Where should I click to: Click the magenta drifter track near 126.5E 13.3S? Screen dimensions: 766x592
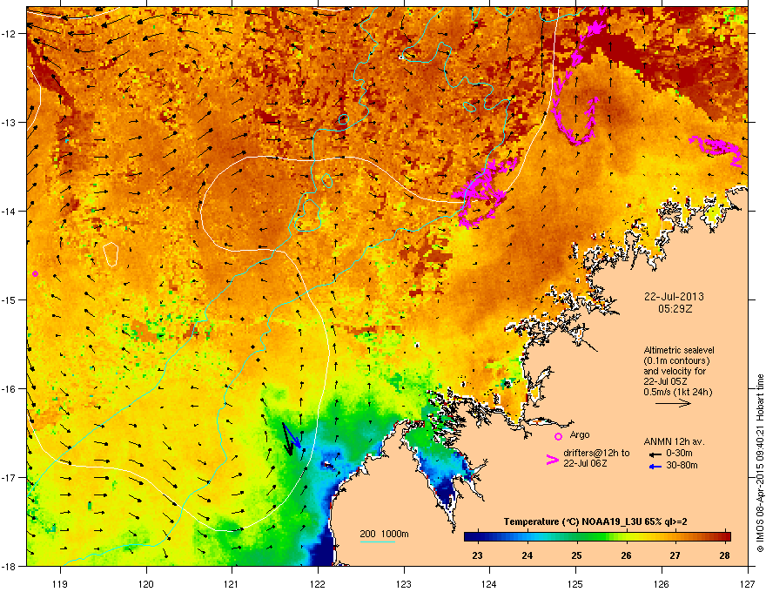[x=716, y=150]
